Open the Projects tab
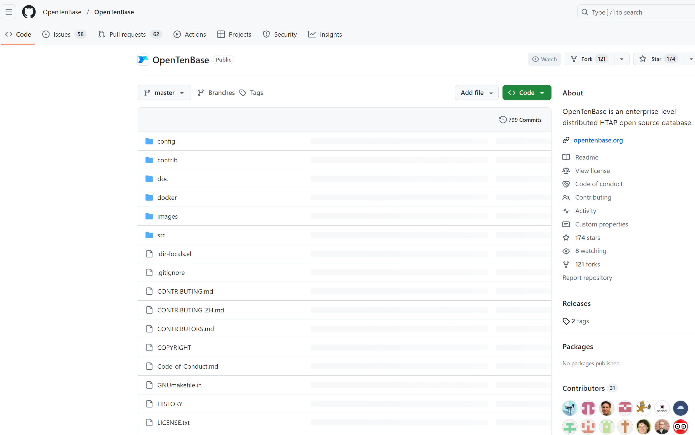The height and width of the screenshot is (435, 695). (234, 34)
